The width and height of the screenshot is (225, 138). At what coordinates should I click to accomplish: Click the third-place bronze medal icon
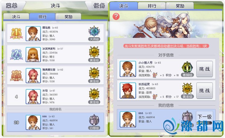16,75
